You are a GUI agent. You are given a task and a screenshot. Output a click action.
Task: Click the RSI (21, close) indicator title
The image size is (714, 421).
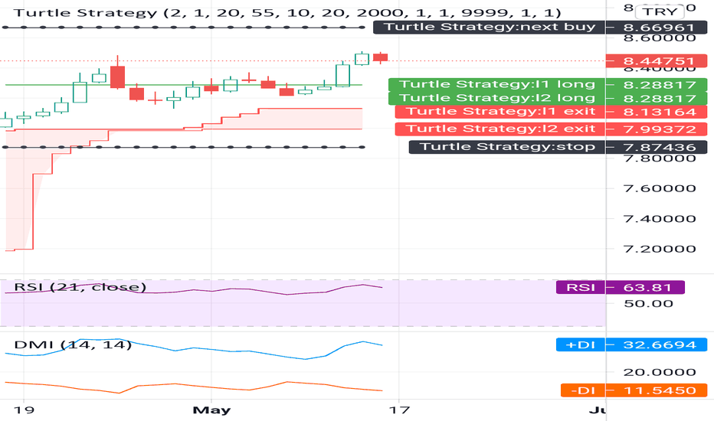tap(80, 287)
